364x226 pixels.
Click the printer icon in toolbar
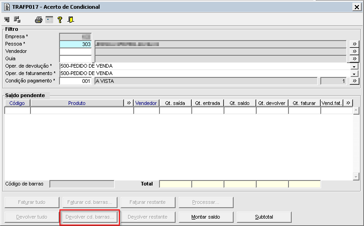click(39, 20)
